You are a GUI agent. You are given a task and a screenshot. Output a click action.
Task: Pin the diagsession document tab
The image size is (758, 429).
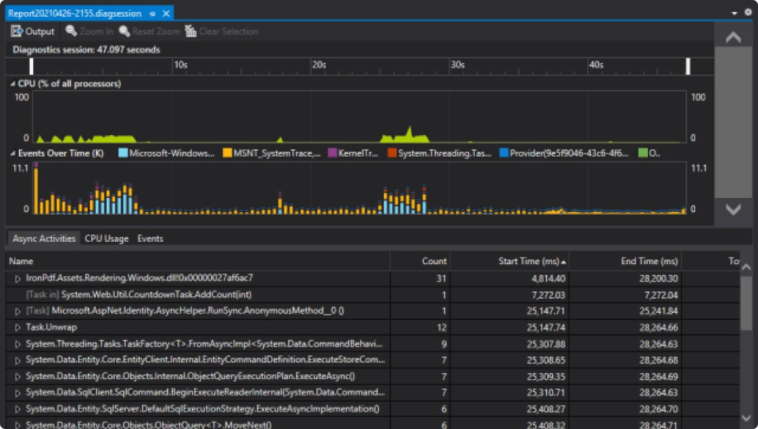(153, 14)
